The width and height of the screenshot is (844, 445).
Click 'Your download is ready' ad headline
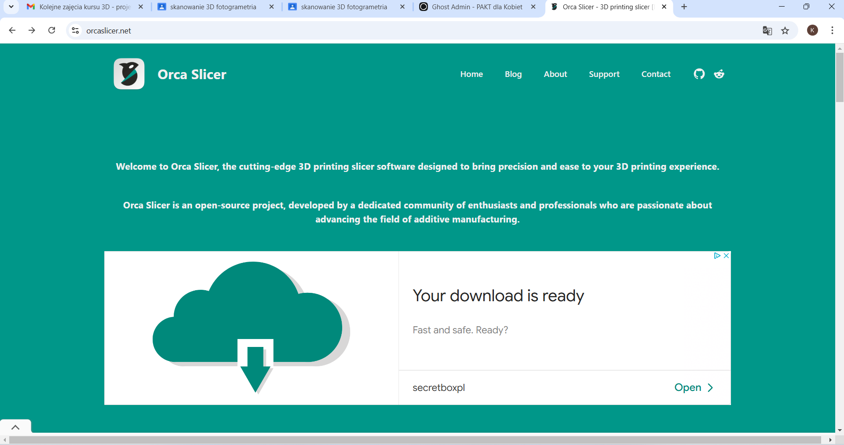pos(498,296)
